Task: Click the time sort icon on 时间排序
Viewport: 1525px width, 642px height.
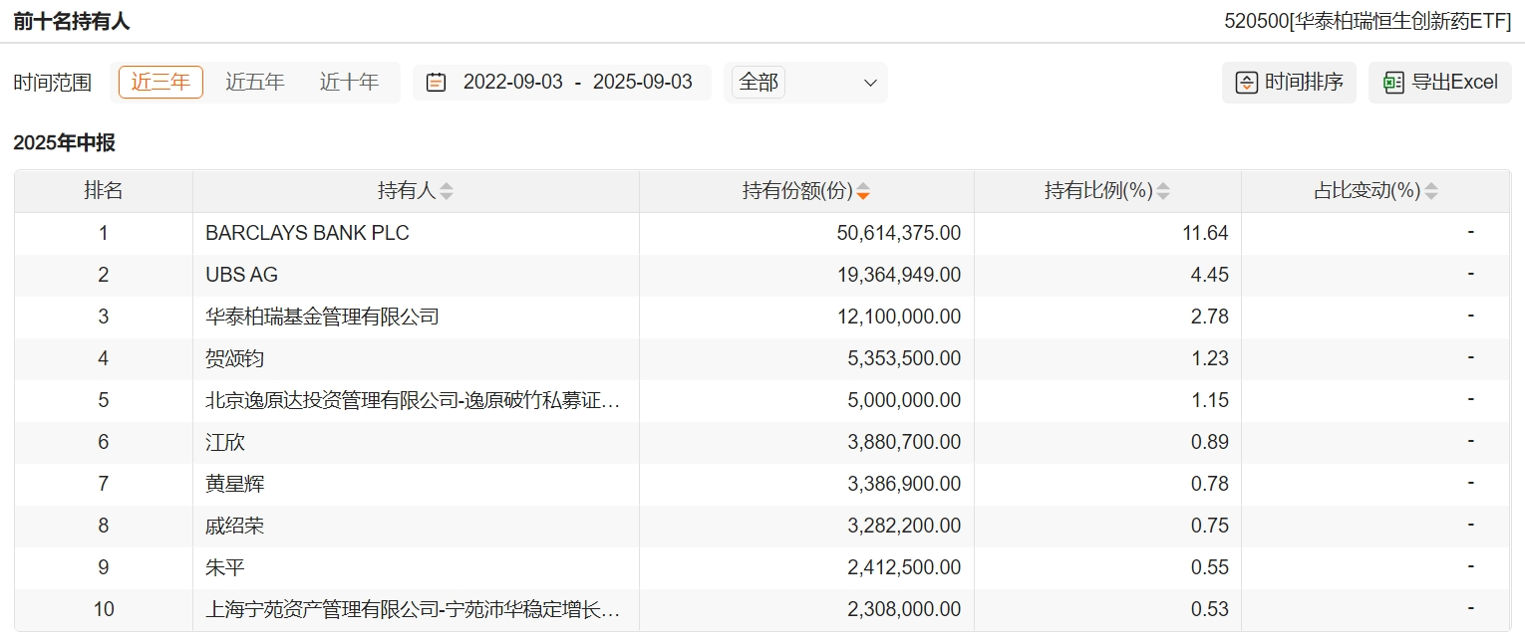Action: pos(1246,83)
